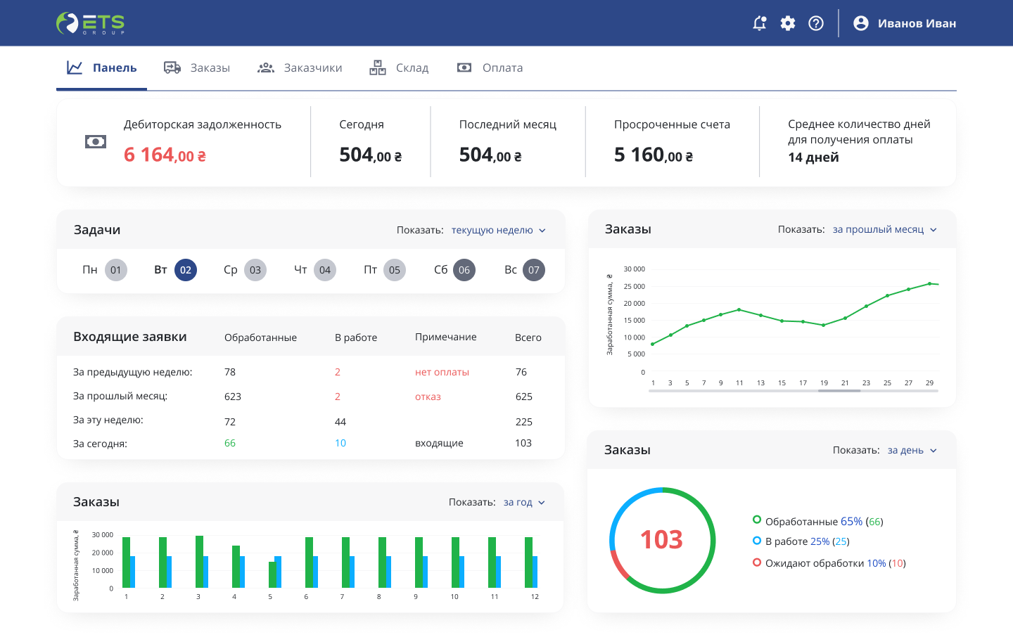This screenshot has width=1013, height=637.
Task: Click the line chart horizontal scrollbar thumb
Action: (839, 391)
